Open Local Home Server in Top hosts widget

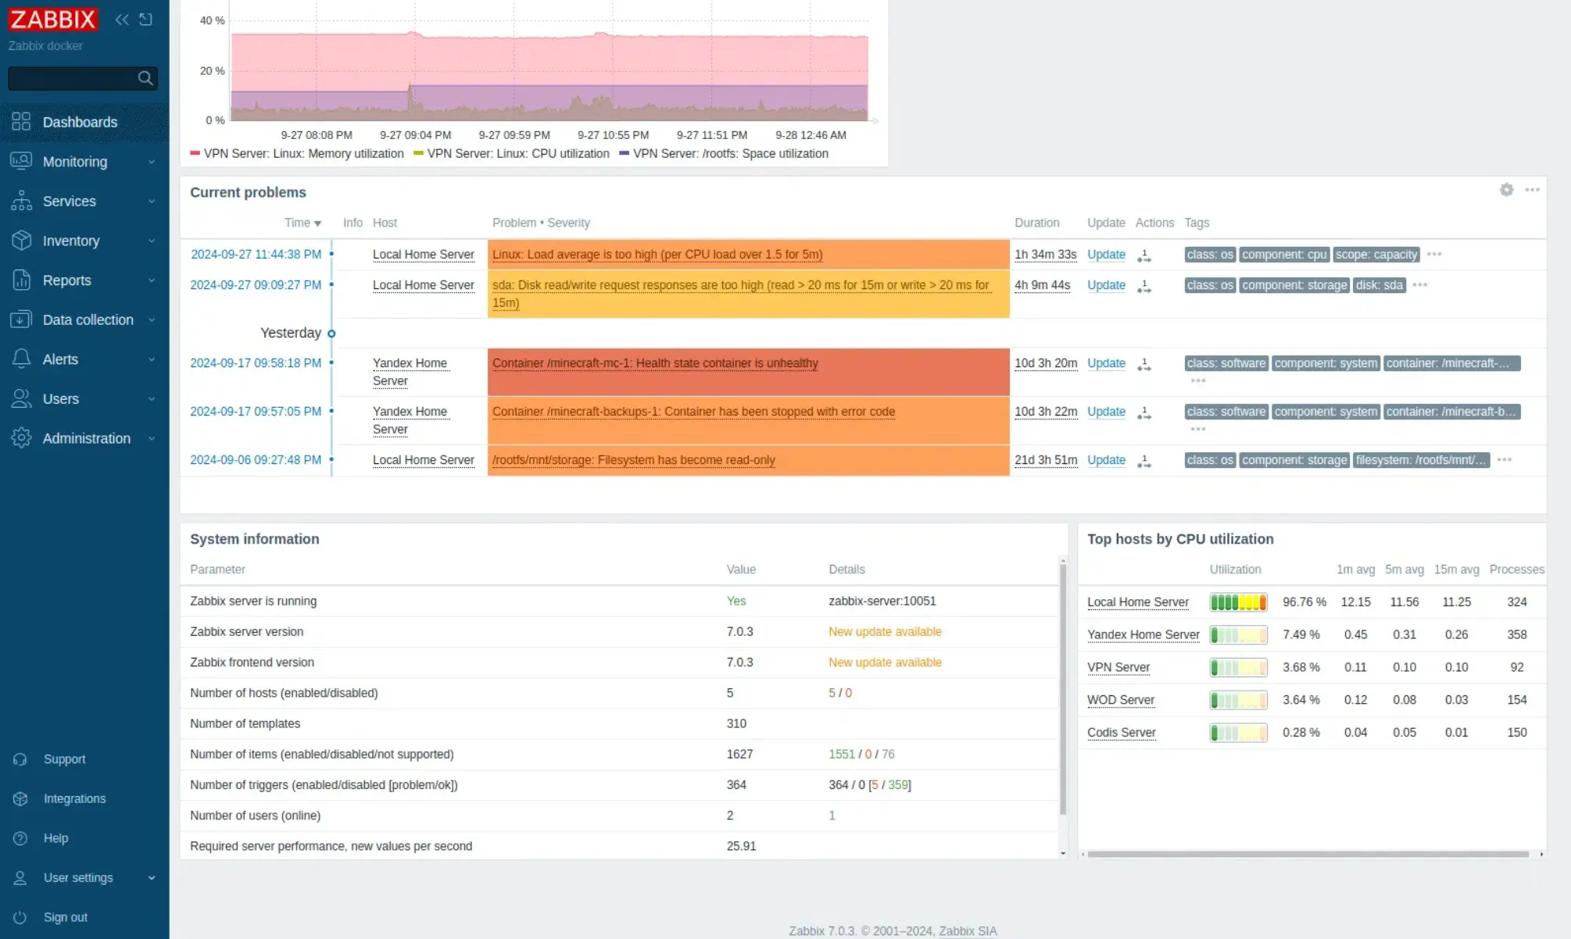pos(1137,602)
